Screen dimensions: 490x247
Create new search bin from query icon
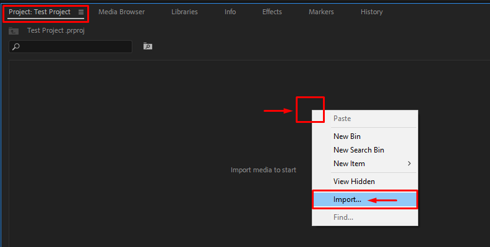tap(147, 46)
